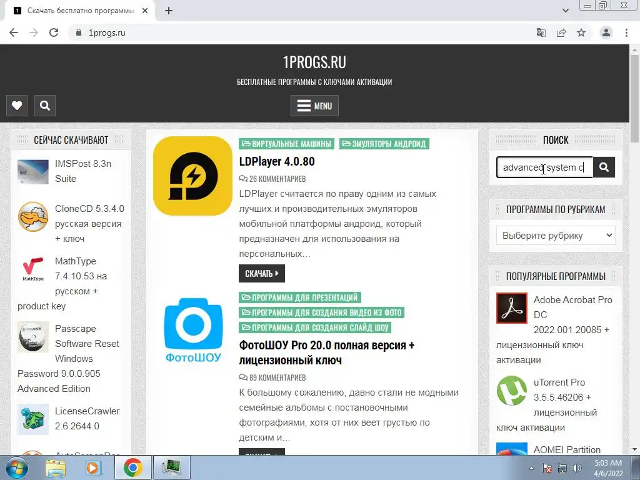Open the MENU hamburger button
This screenshot has width=640, height=480.
click(x=314, y=106)
